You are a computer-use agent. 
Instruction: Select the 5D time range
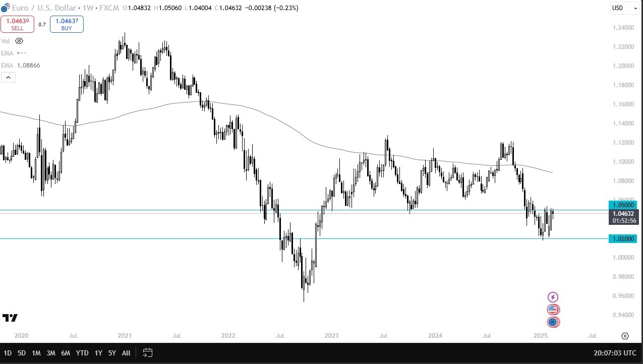click(22, 353)
